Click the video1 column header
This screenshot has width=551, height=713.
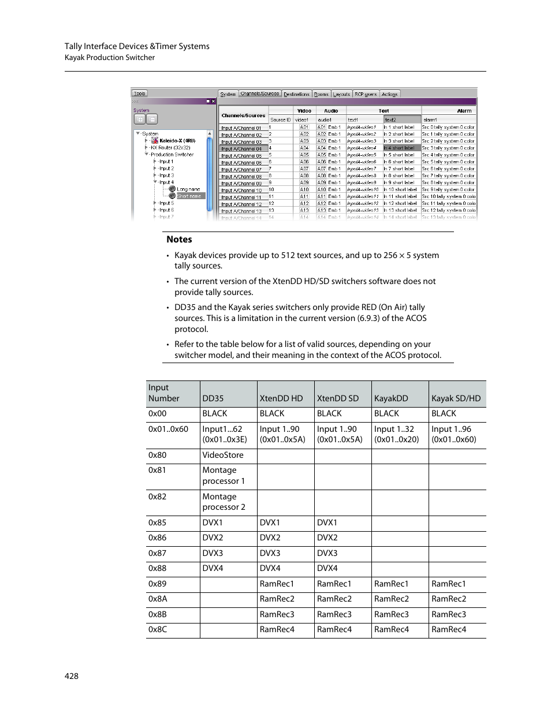(x=305, y=120)
